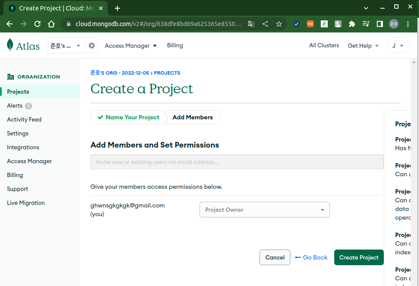Click the hand extension icon
The image size is (419, 286).
338,24
